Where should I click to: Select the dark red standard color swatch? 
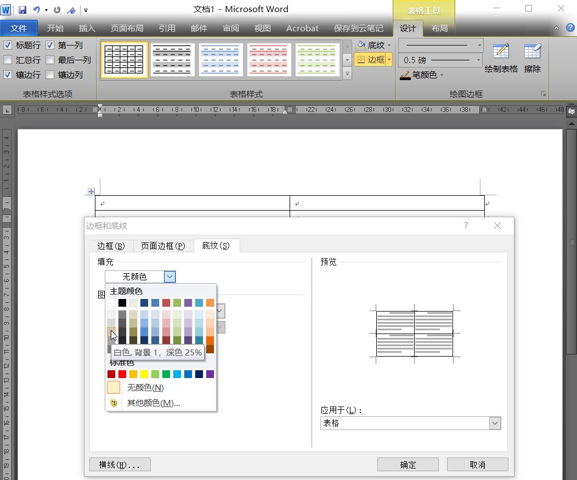coord(110,374)
